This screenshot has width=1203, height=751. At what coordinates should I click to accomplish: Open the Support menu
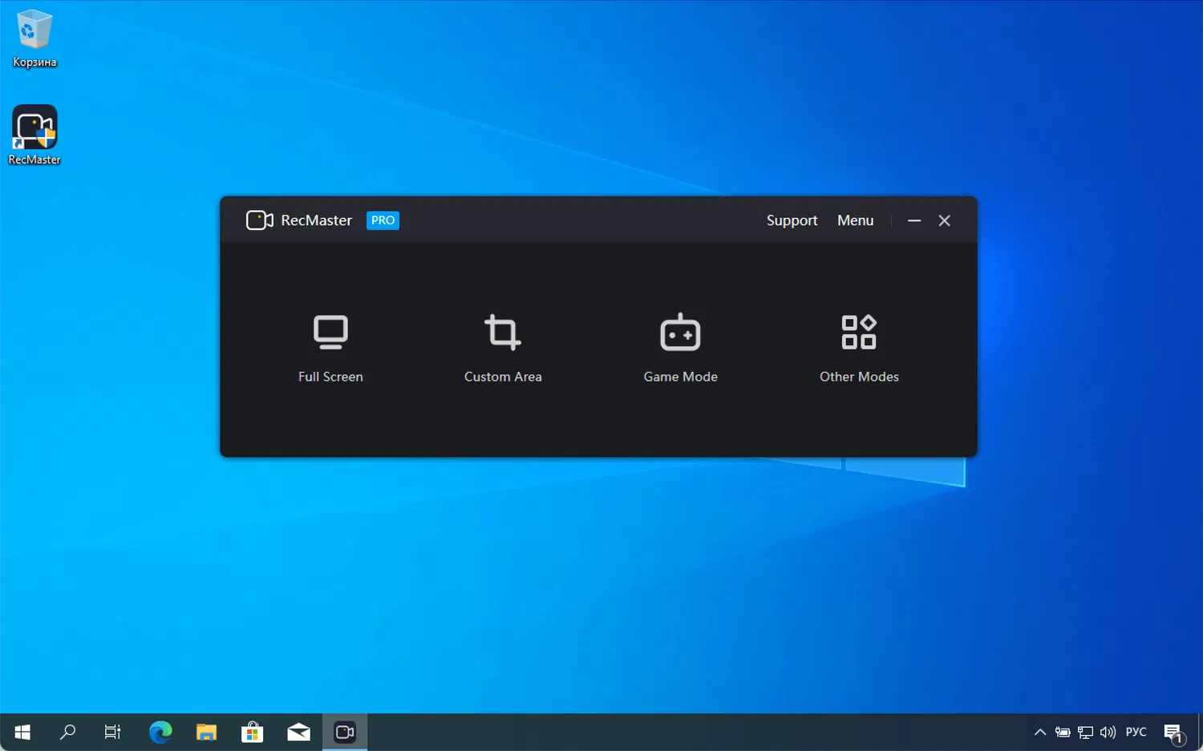pyautogui.click(x=792, y=220)
